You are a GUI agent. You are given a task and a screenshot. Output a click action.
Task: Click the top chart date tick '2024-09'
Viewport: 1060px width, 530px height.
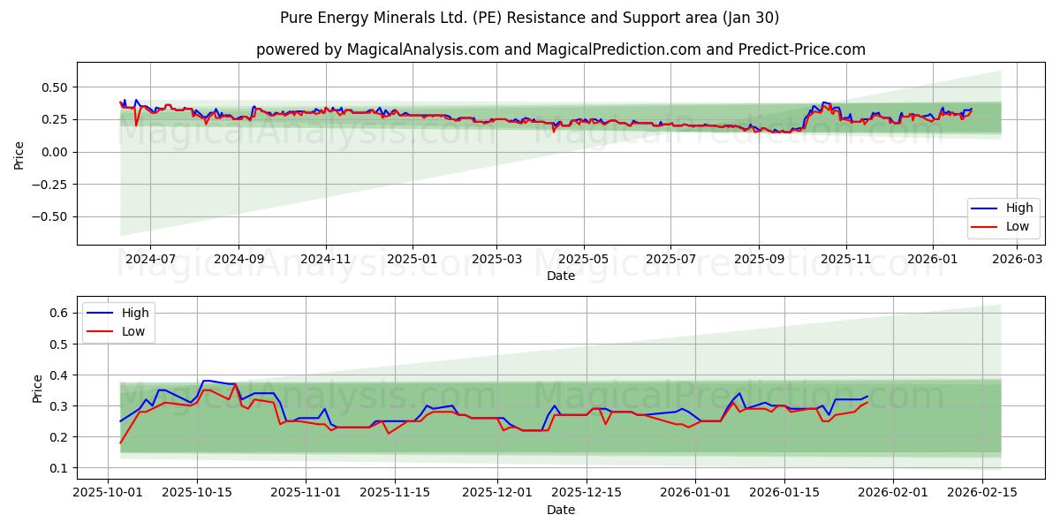point(238,260)
